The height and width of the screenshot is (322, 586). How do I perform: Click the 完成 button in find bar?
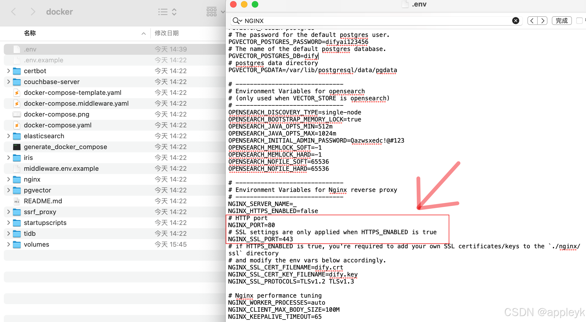[x=562, y=21]
